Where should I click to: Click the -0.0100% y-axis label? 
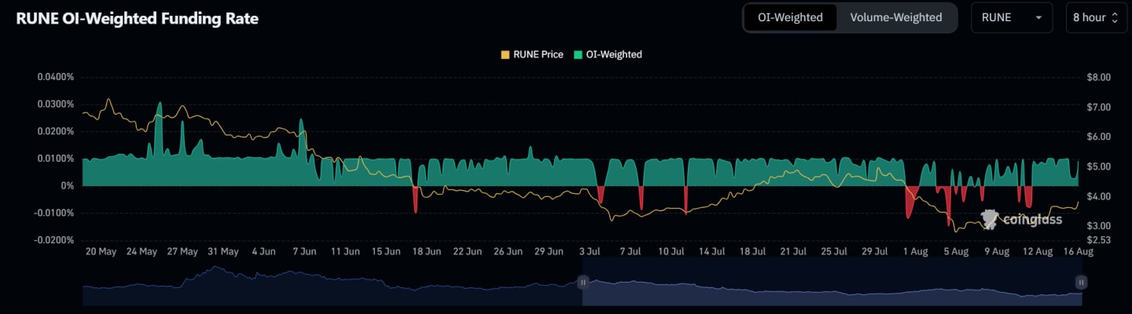[x=54, y=213]
